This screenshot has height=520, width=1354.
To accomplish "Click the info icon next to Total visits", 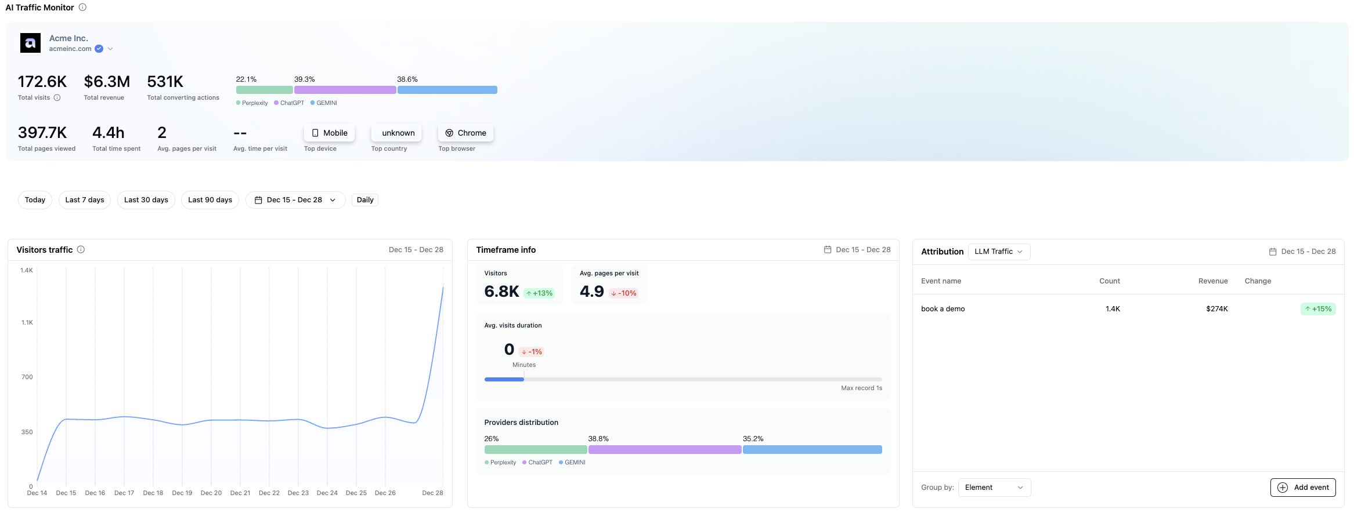I will point(57,98).
